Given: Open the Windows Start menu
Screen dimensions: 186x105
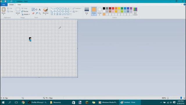Looking at the screenshot, I should pos(3,102).
